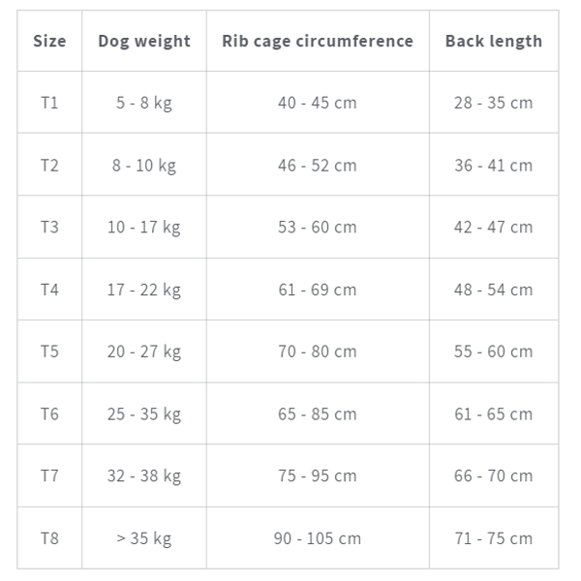
Task: Select the 10 - 17 kg weight value
Action: coord(144,227)
